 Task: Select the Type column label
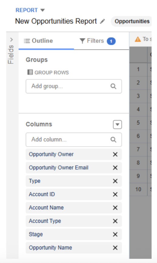point(35,181)
